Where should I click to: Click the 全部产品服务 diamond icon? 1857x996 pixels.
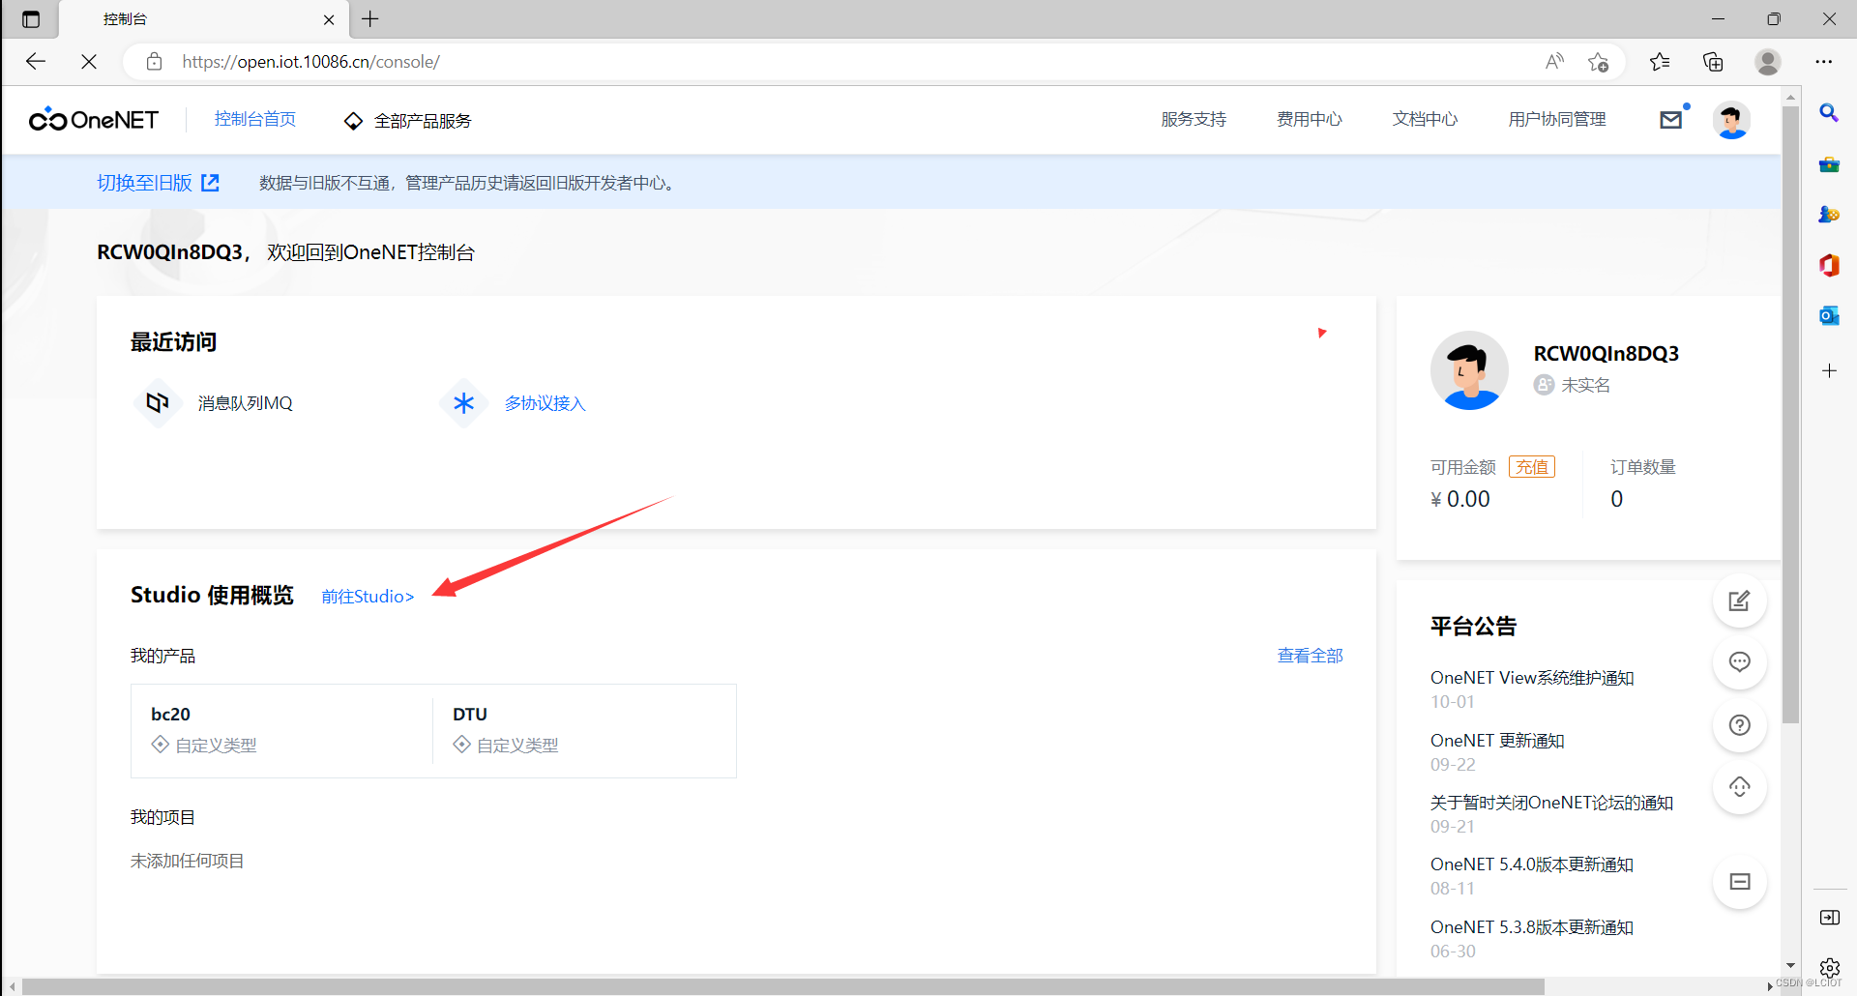[x=353, y=121]
